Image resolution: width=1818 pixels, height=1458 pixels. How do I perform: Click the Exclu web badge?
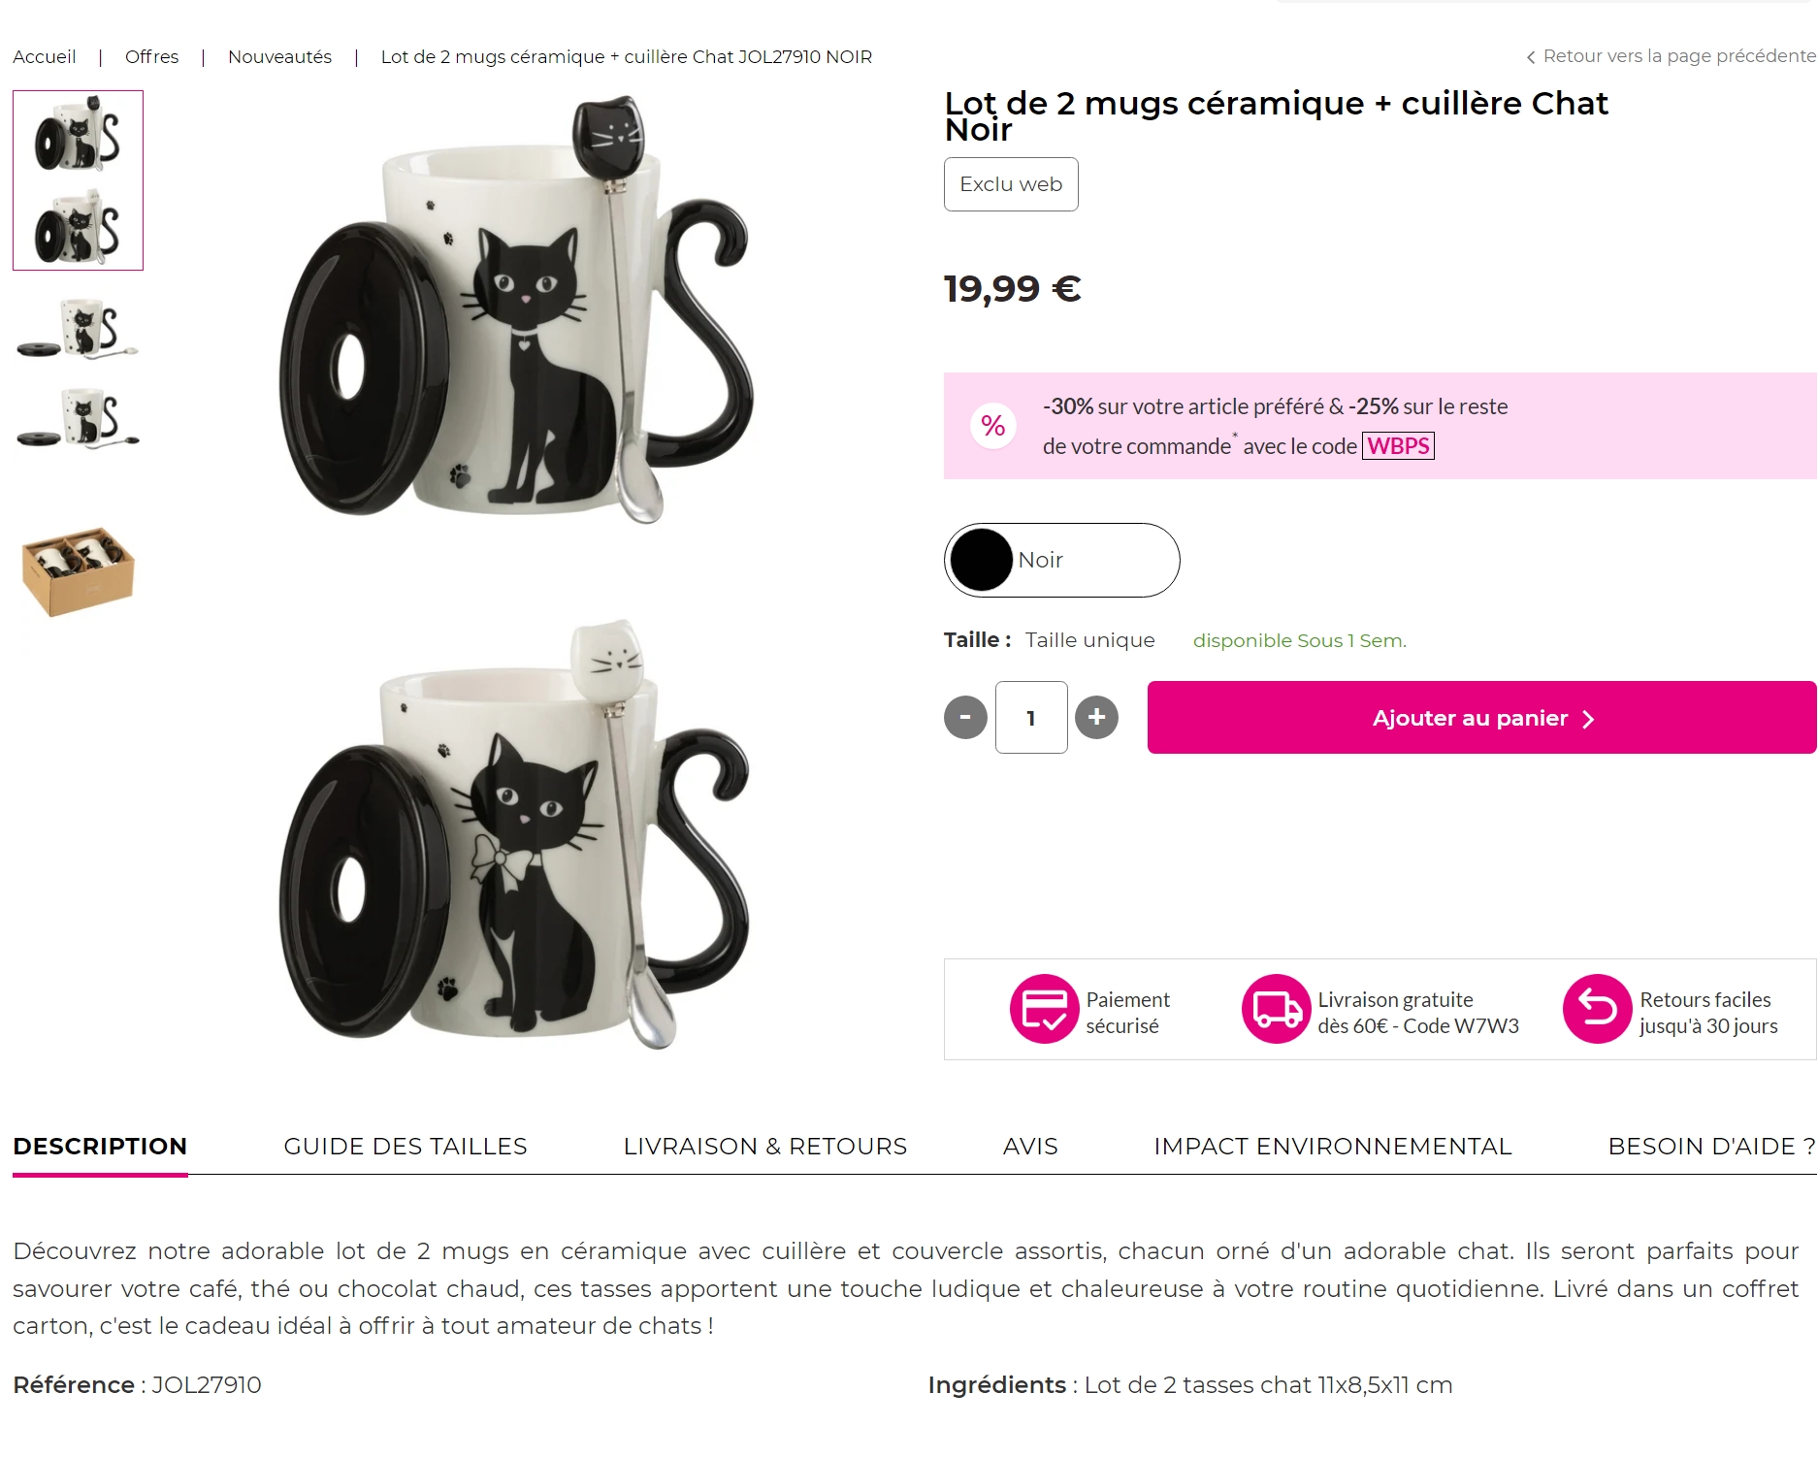pos(1011,184)
